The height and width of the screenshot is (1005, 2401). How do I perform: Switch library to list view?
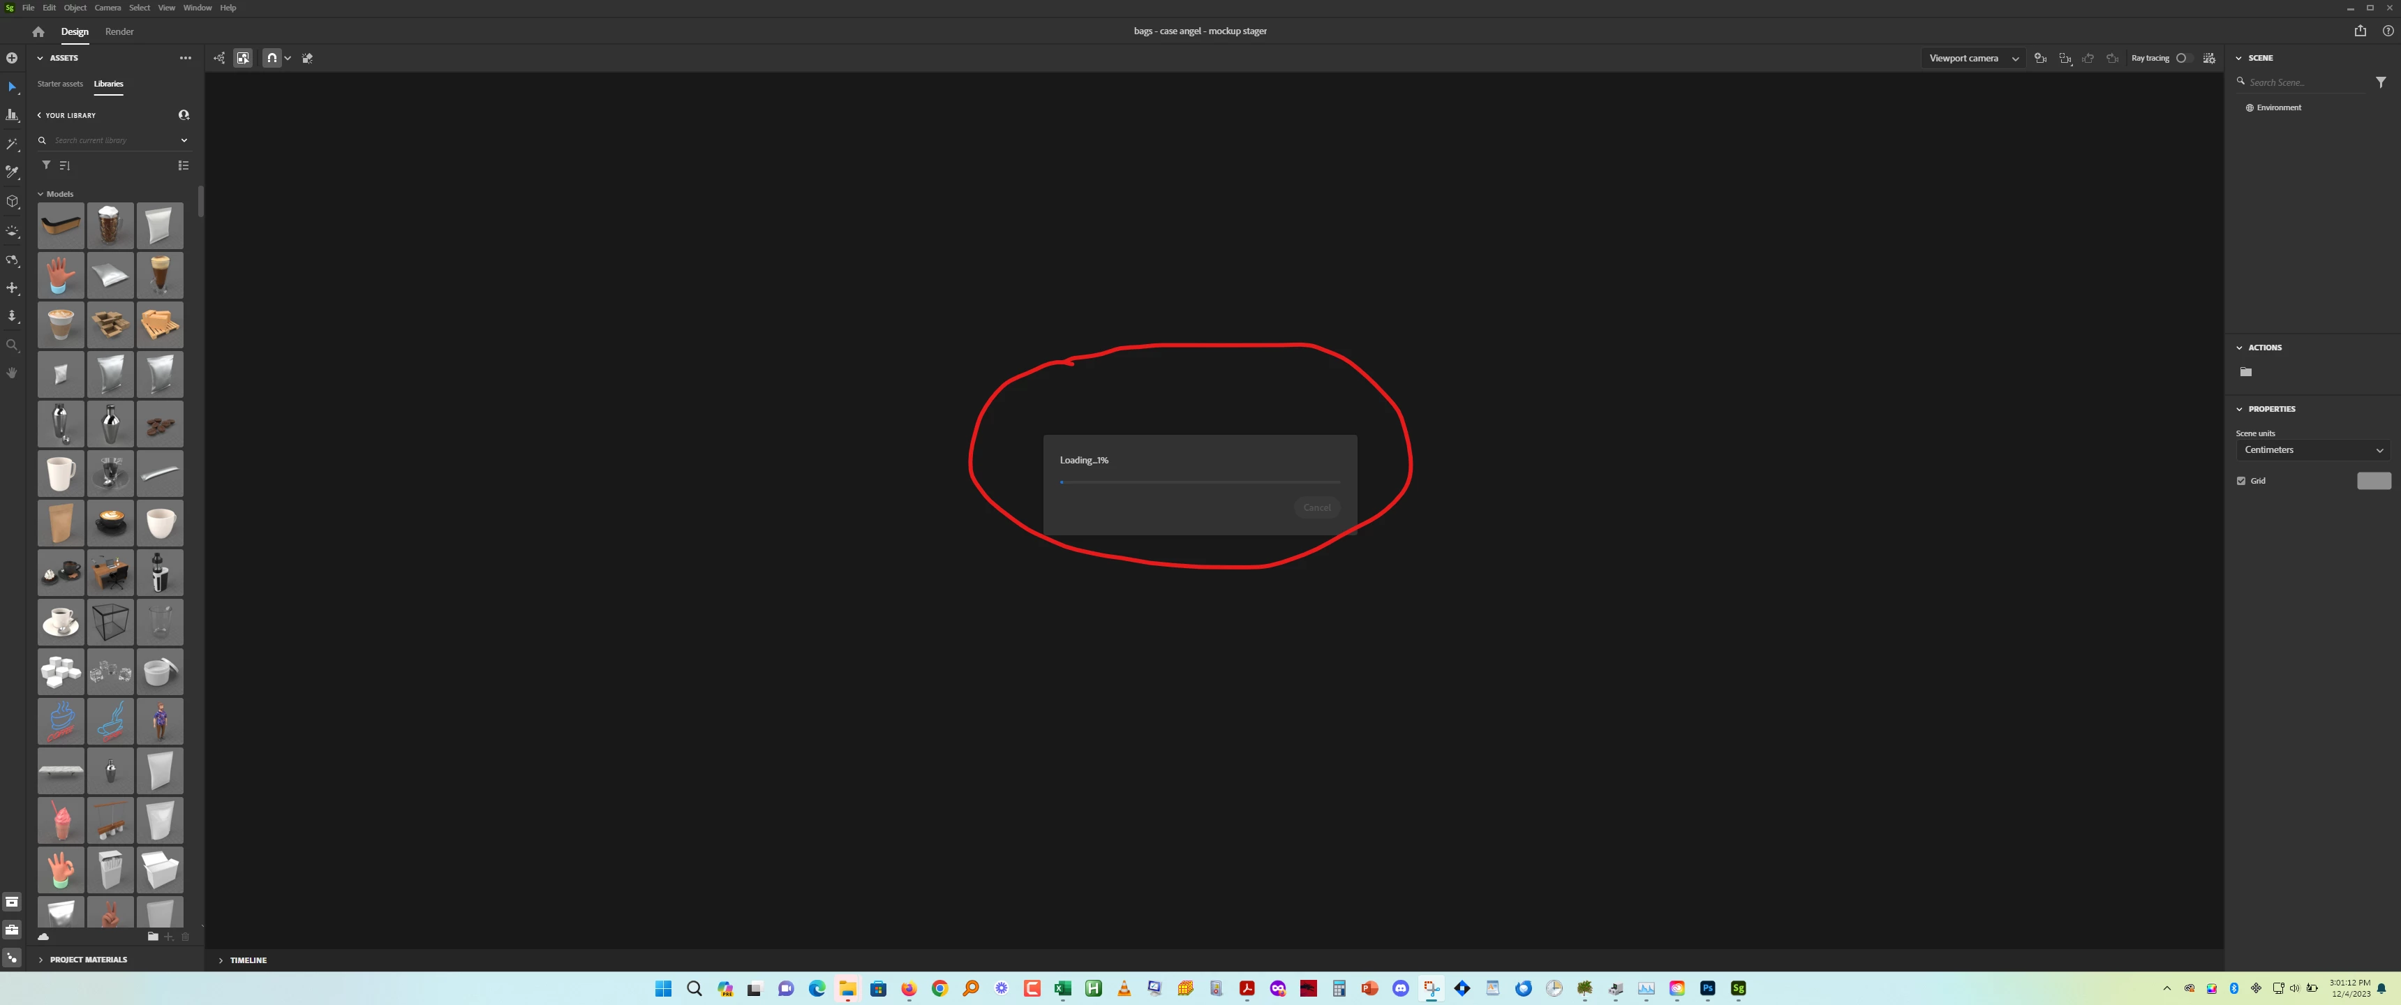point(184,165)
